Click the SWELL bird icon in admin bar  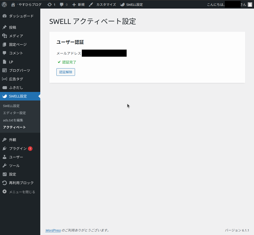tap(122, 5)
